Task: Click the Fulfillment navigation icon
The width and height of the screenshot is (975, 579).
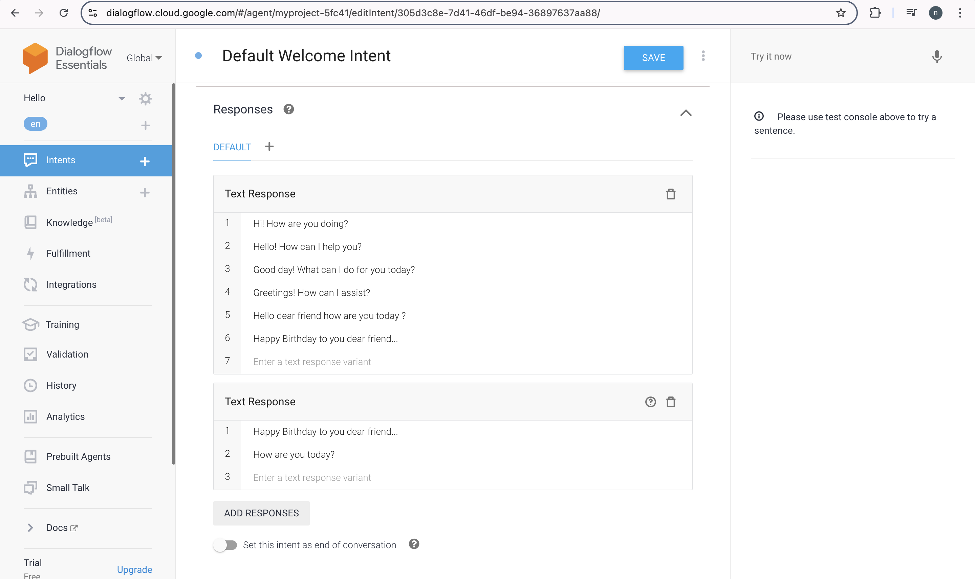Action: pyautogui.click(x=30, y=253)
